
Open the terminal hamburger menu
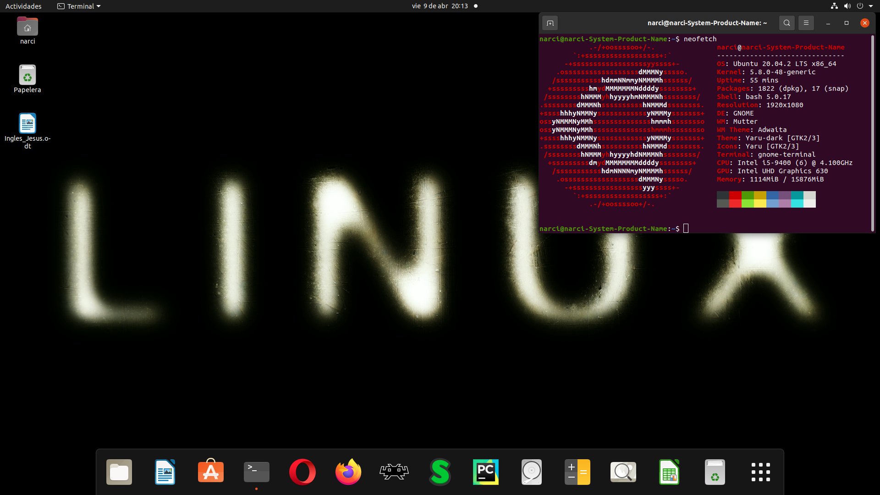coord(806,23)
